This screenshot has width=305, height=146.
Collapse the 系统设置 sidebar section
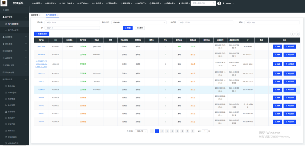[14, 79]
